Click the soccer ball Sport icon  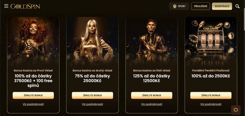click(x=175, y=6)
